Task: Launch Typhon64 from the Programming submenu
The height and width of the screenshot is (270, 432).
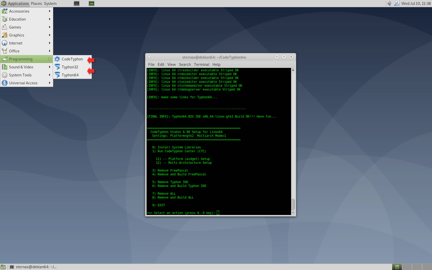Action: (72, 75)
